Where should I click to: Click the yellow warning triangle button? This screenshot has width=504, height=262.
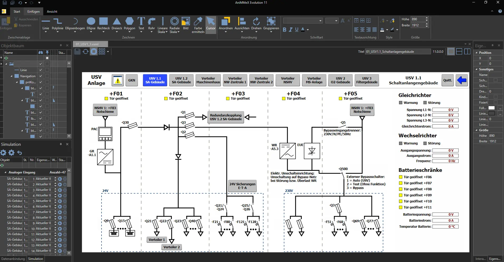point(118,80)
